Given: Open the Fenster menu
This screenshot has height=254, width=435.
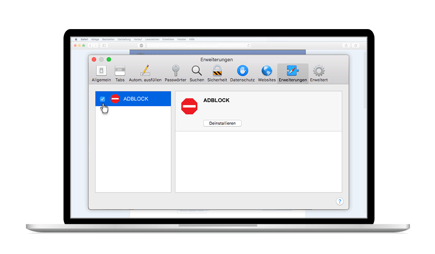Looking at the screenshot, I should pos(182,39).
